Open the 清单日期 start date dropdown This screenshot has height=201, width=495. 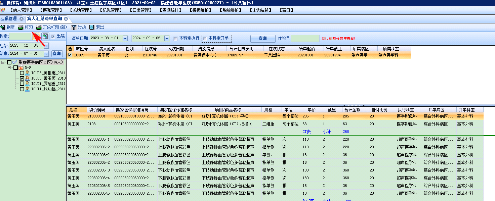point(125,39)
